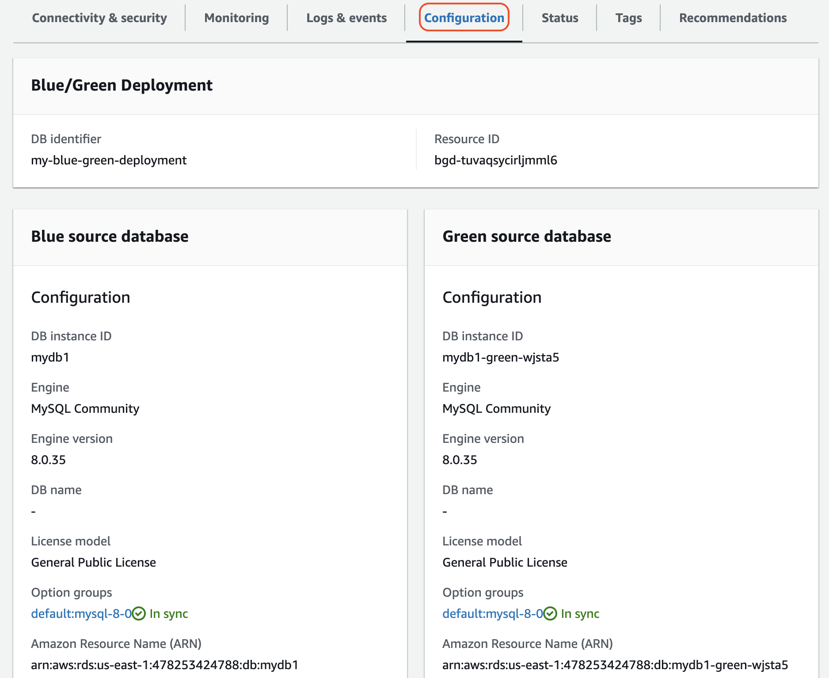Open the Connectivity & security tab

coord(99,18)
